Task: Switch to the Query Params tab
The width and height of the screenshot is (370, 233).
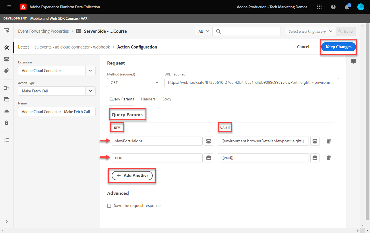Action: click(x=122, y=99)
